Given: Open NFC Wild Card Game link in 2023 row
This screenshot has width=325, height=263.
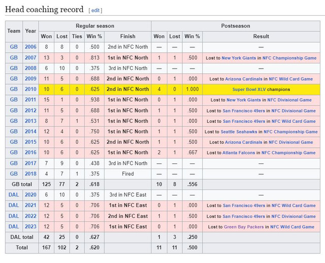Looking at the screenshot, I should click(292, 227).
